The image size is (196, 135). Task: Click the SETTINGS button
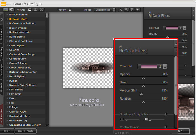pos(25,131)
